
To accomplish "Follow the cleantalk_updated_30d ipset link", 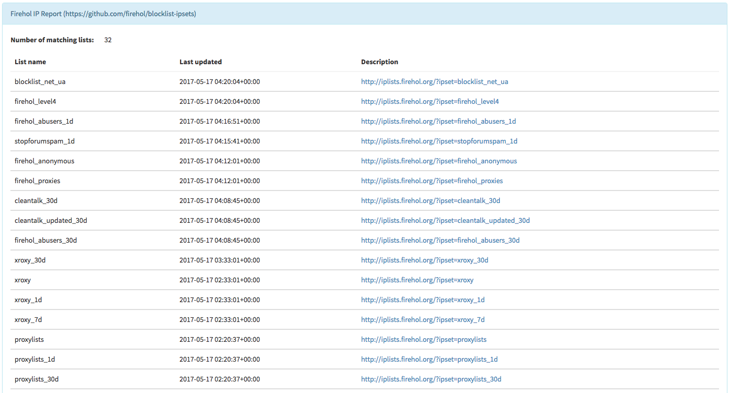I will pos(445,220).
